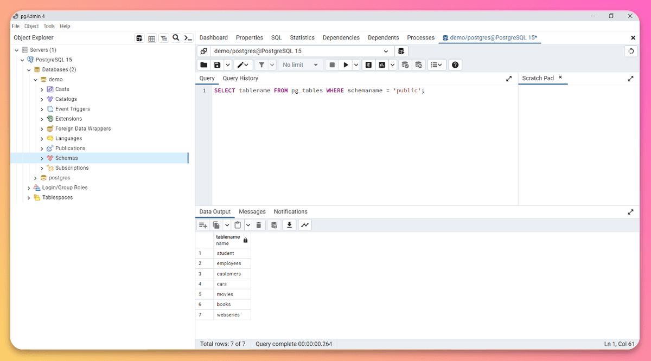
Task: Switch to the Query History tab
Action: point(240,79)
